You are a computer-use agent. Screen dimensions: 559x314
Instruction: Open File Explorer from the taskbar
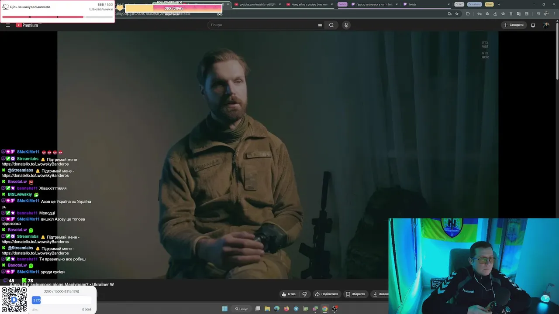pyautogui.click(x=267, y=309)
